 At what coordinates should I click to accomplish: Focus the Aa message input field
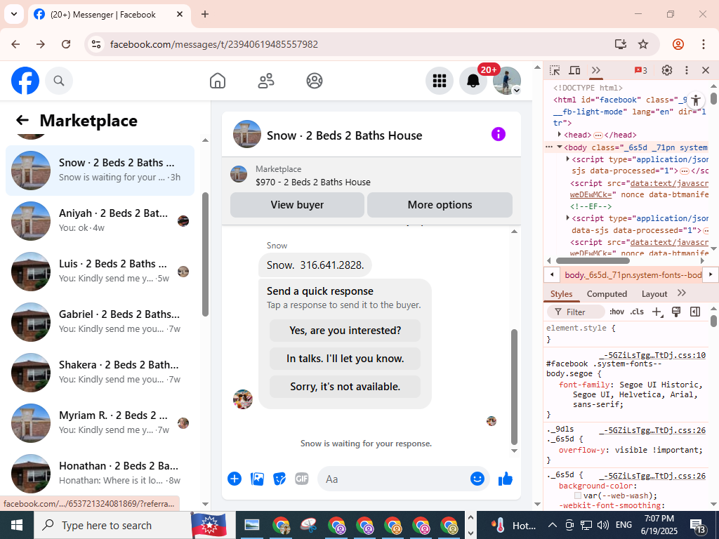point(395,479)
